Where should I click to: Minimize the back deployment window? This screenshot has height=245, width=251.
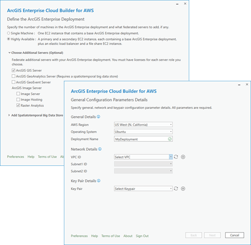(x=177, y=4)
